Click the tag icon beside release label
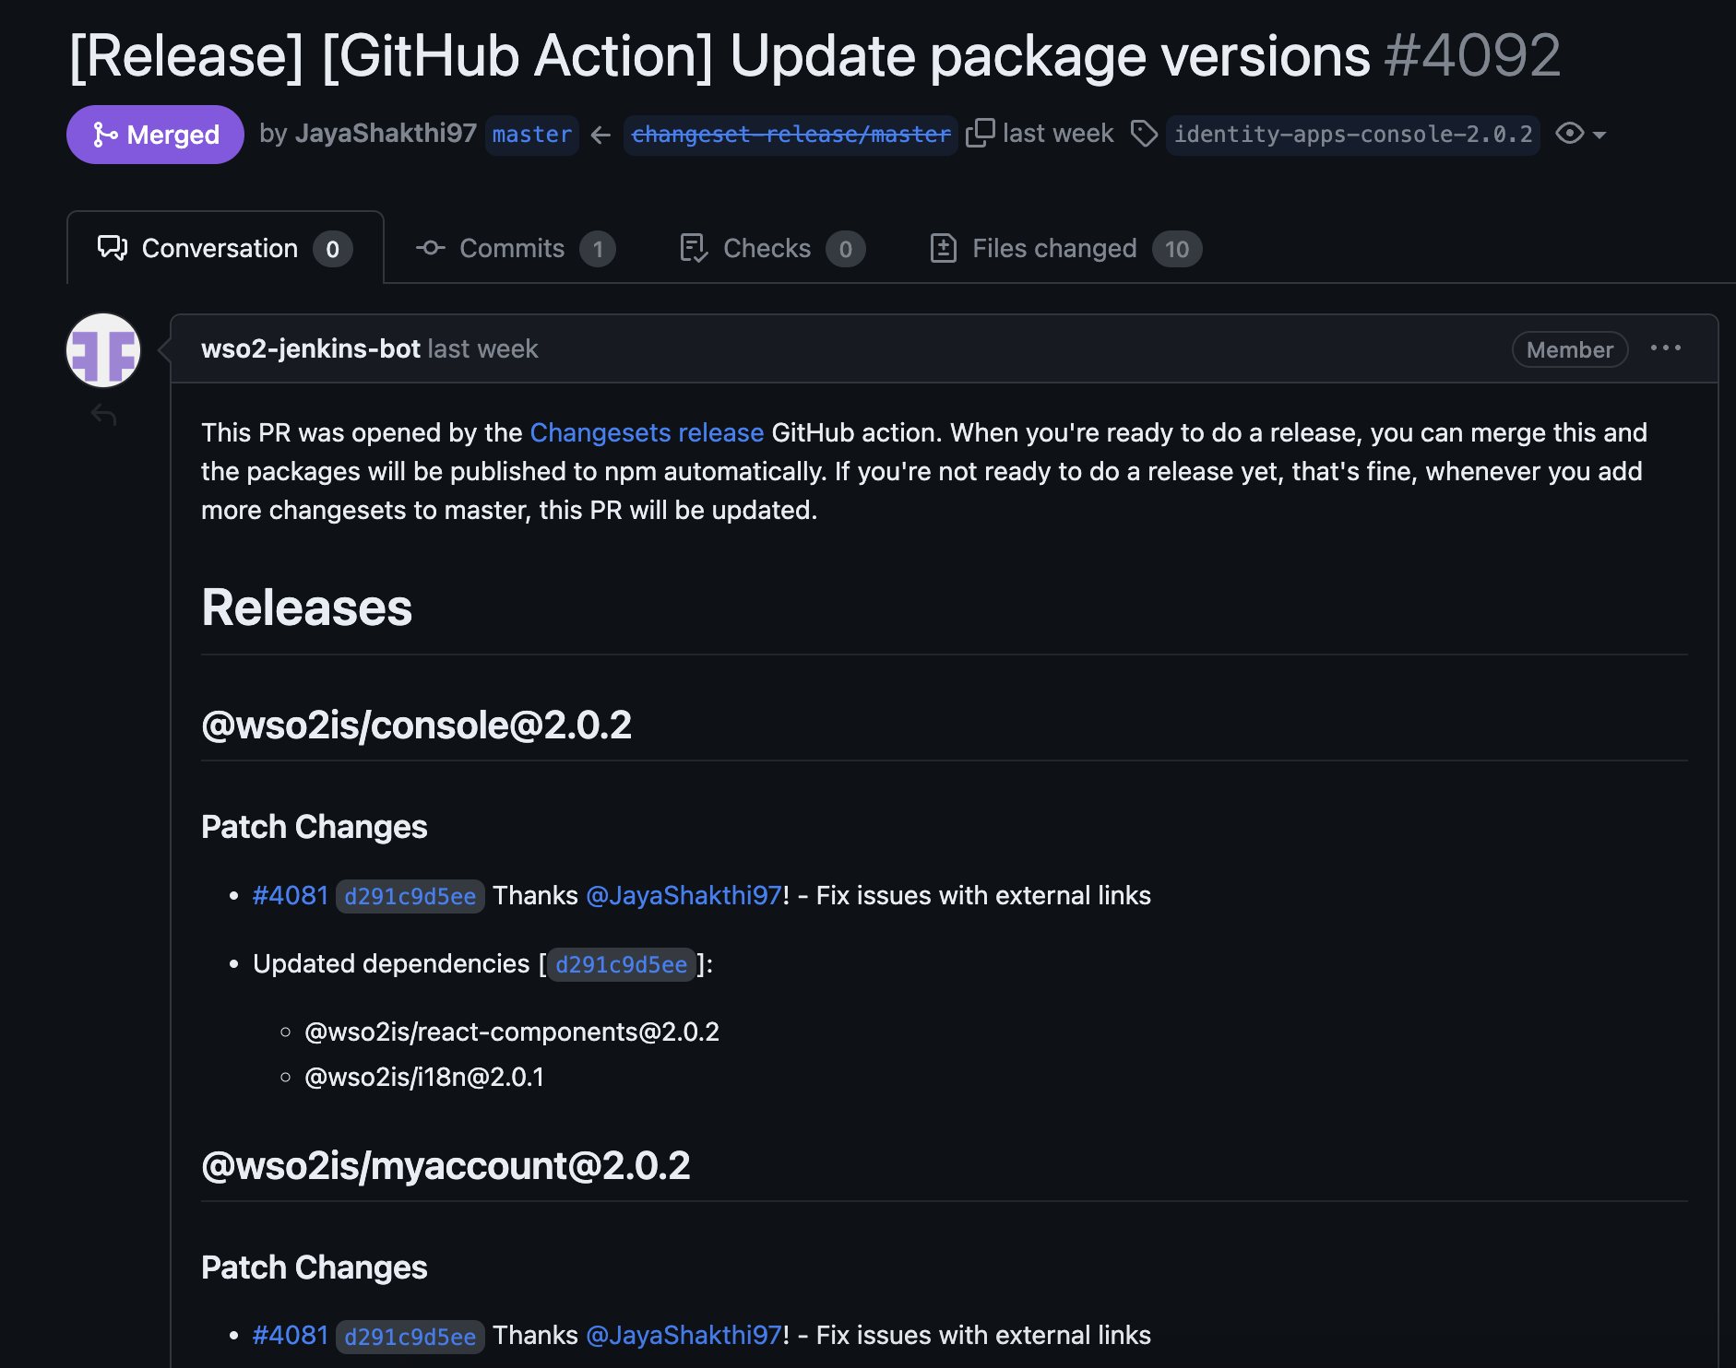The width and height of the screenshot is (1736, 1368). [x=1144, y=134]
